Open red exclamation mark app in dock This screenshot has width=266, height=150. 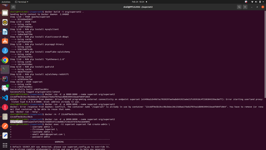click(5, 107)
